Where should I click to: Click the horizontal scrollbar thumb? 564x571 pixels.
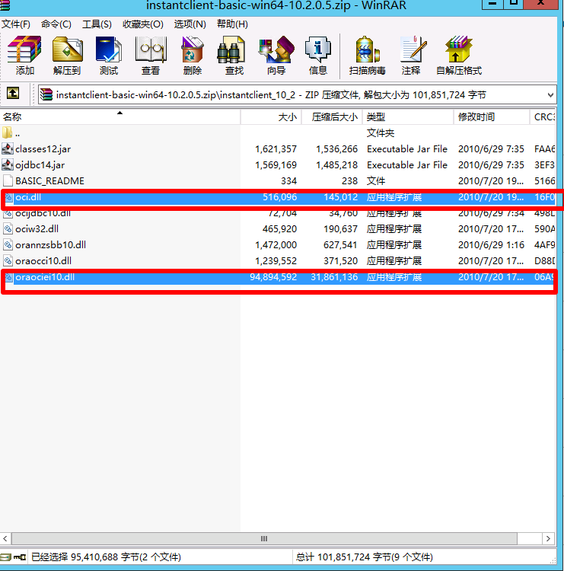(264, 538)
